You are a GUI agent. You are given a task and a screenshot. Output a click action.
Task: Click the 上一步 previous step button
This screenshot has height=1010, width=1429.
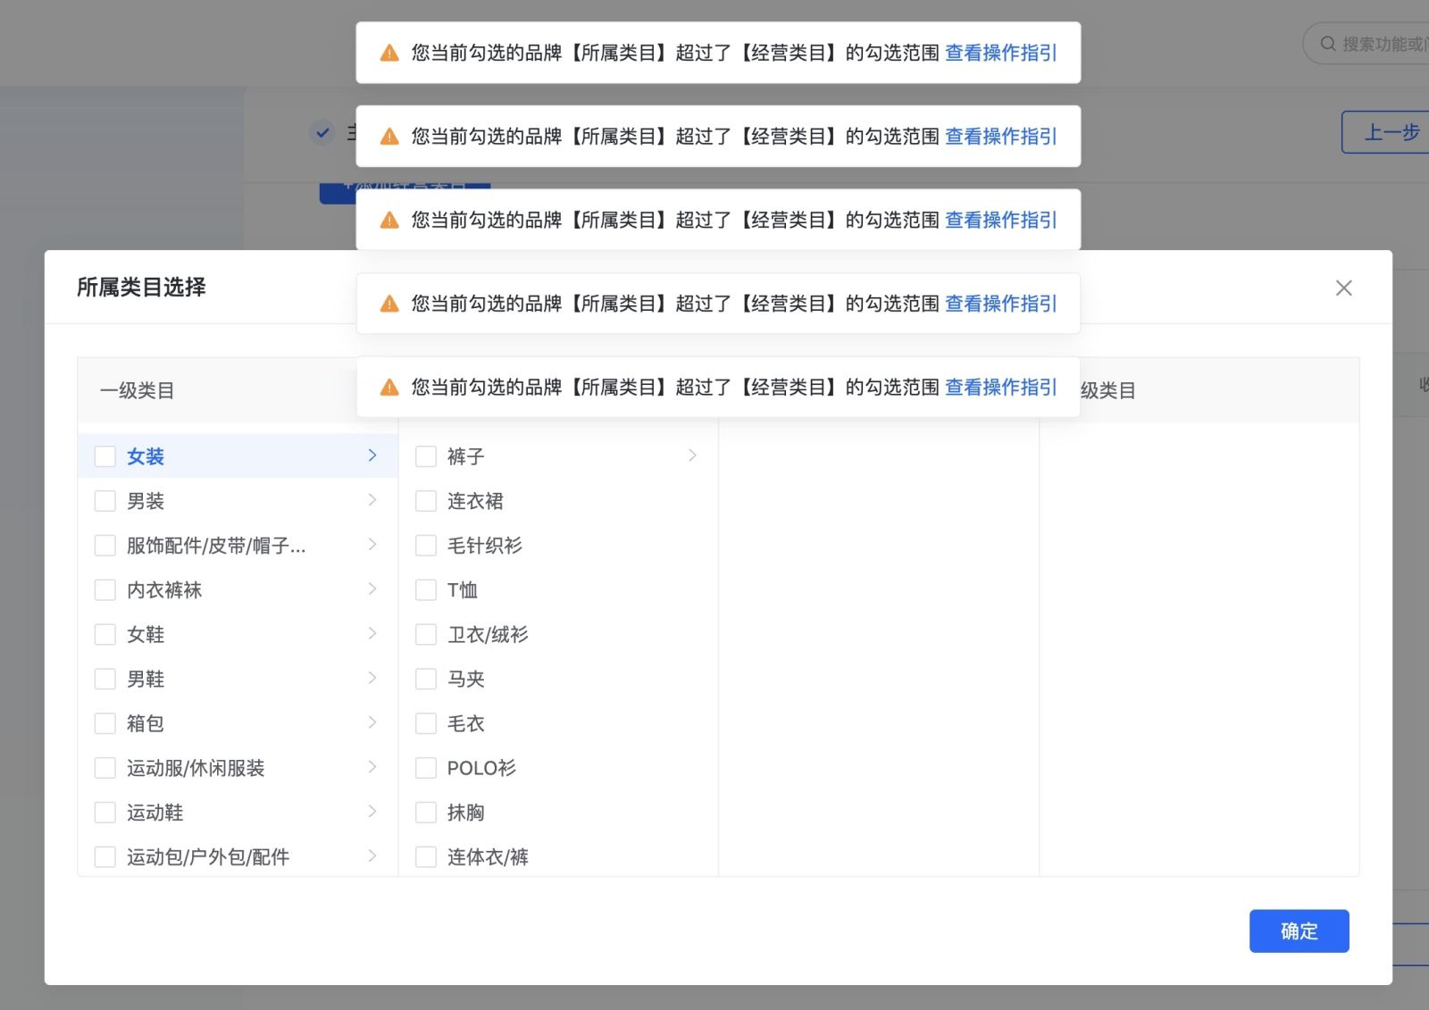point(1390,132)
